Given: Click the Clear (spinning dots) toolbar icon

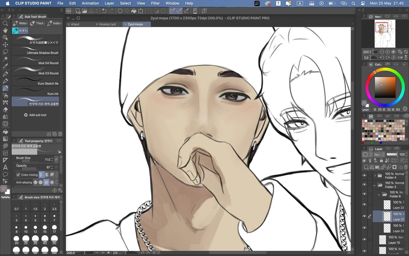Looking at the screenshot, I should 120,11.
